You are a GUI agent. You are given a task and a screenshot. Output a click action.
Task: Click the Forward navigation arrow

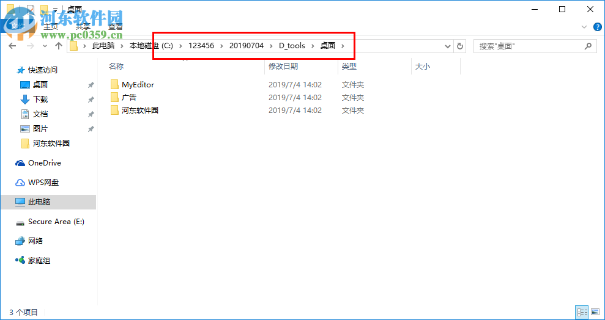pos(31,46)
